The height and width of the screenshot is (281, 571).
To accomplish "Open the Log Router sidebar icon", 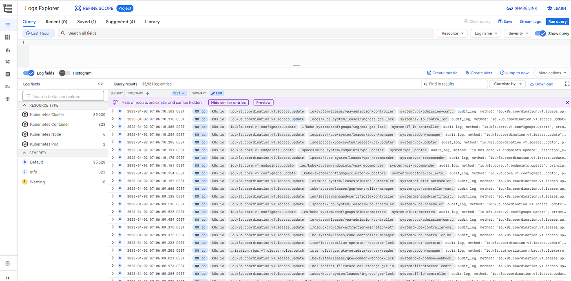I will point(8,62).
